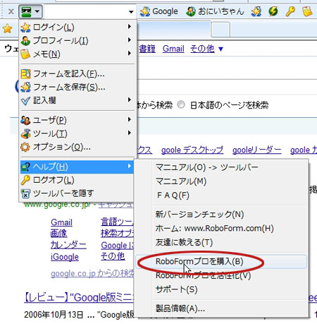Open the 記入欄 menu item
317x324 pixels.
77,100
